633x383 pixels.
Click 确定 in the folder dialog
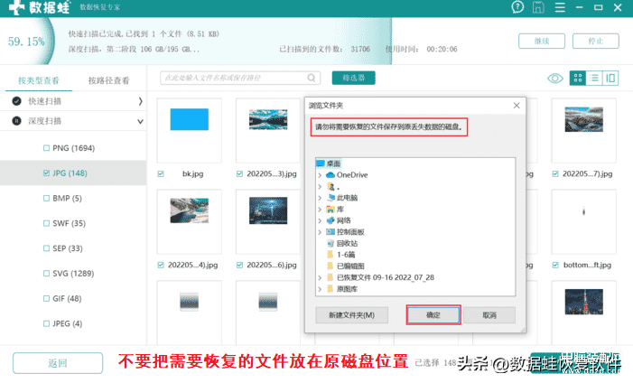tap(433, 315)
